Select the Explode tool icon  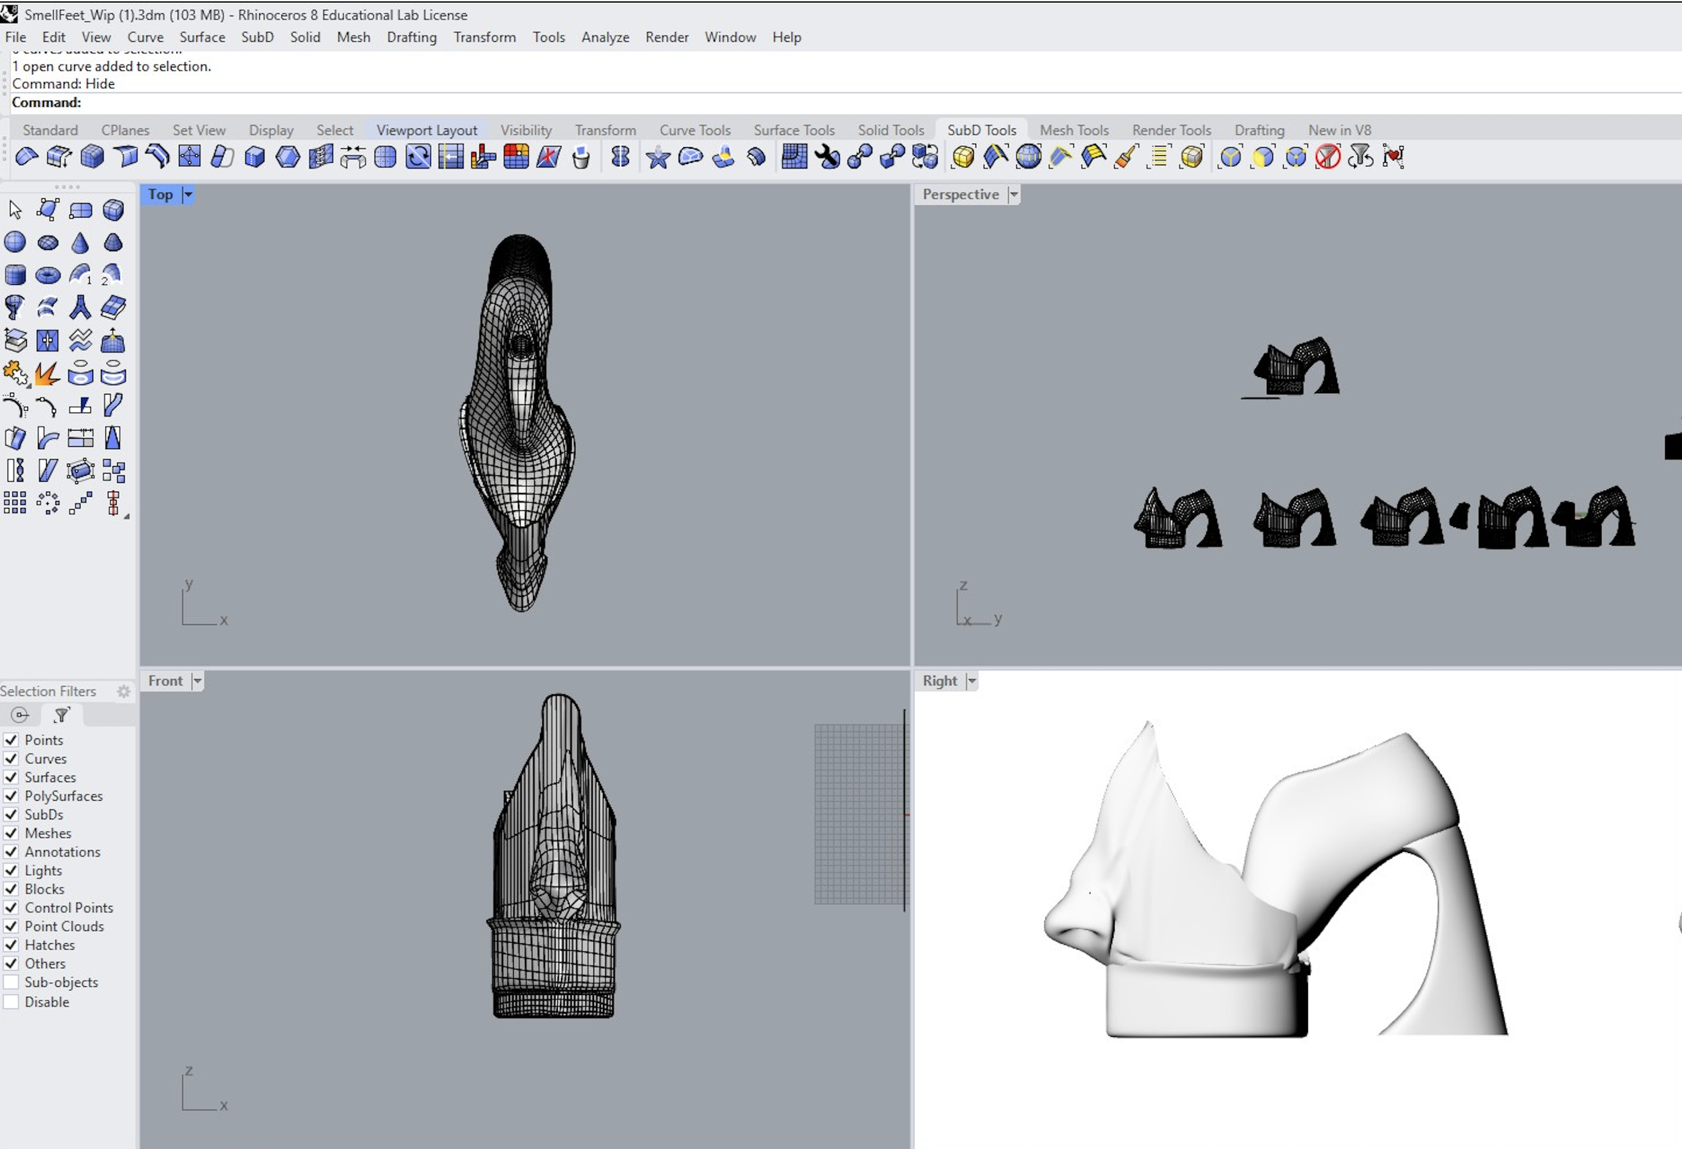tap(48, 374)
